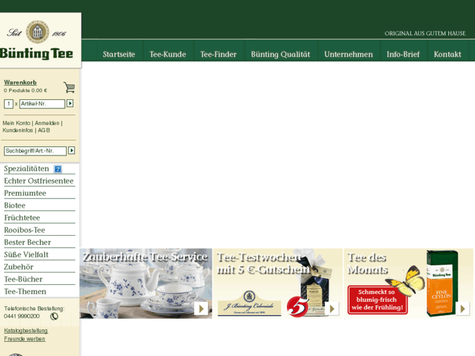475x356 pixels.
Task: Open the Tee des Monats banner
Action: coord(408,283)
